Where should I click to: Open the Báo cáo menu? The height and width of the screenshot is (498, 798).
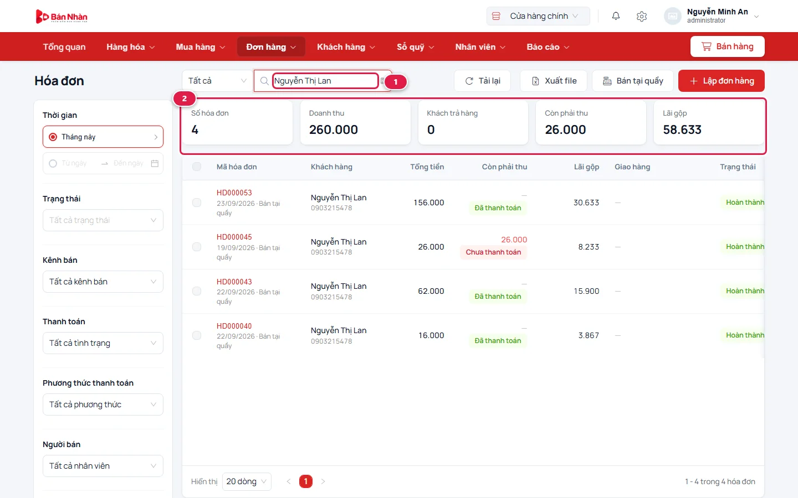(x=548, y=47)
